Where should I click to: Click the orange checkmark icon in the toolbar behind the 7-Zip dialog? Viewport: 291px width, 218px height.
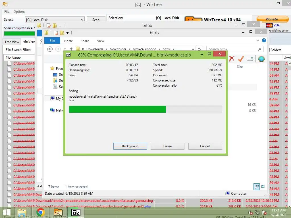click(x=241, y=59)
